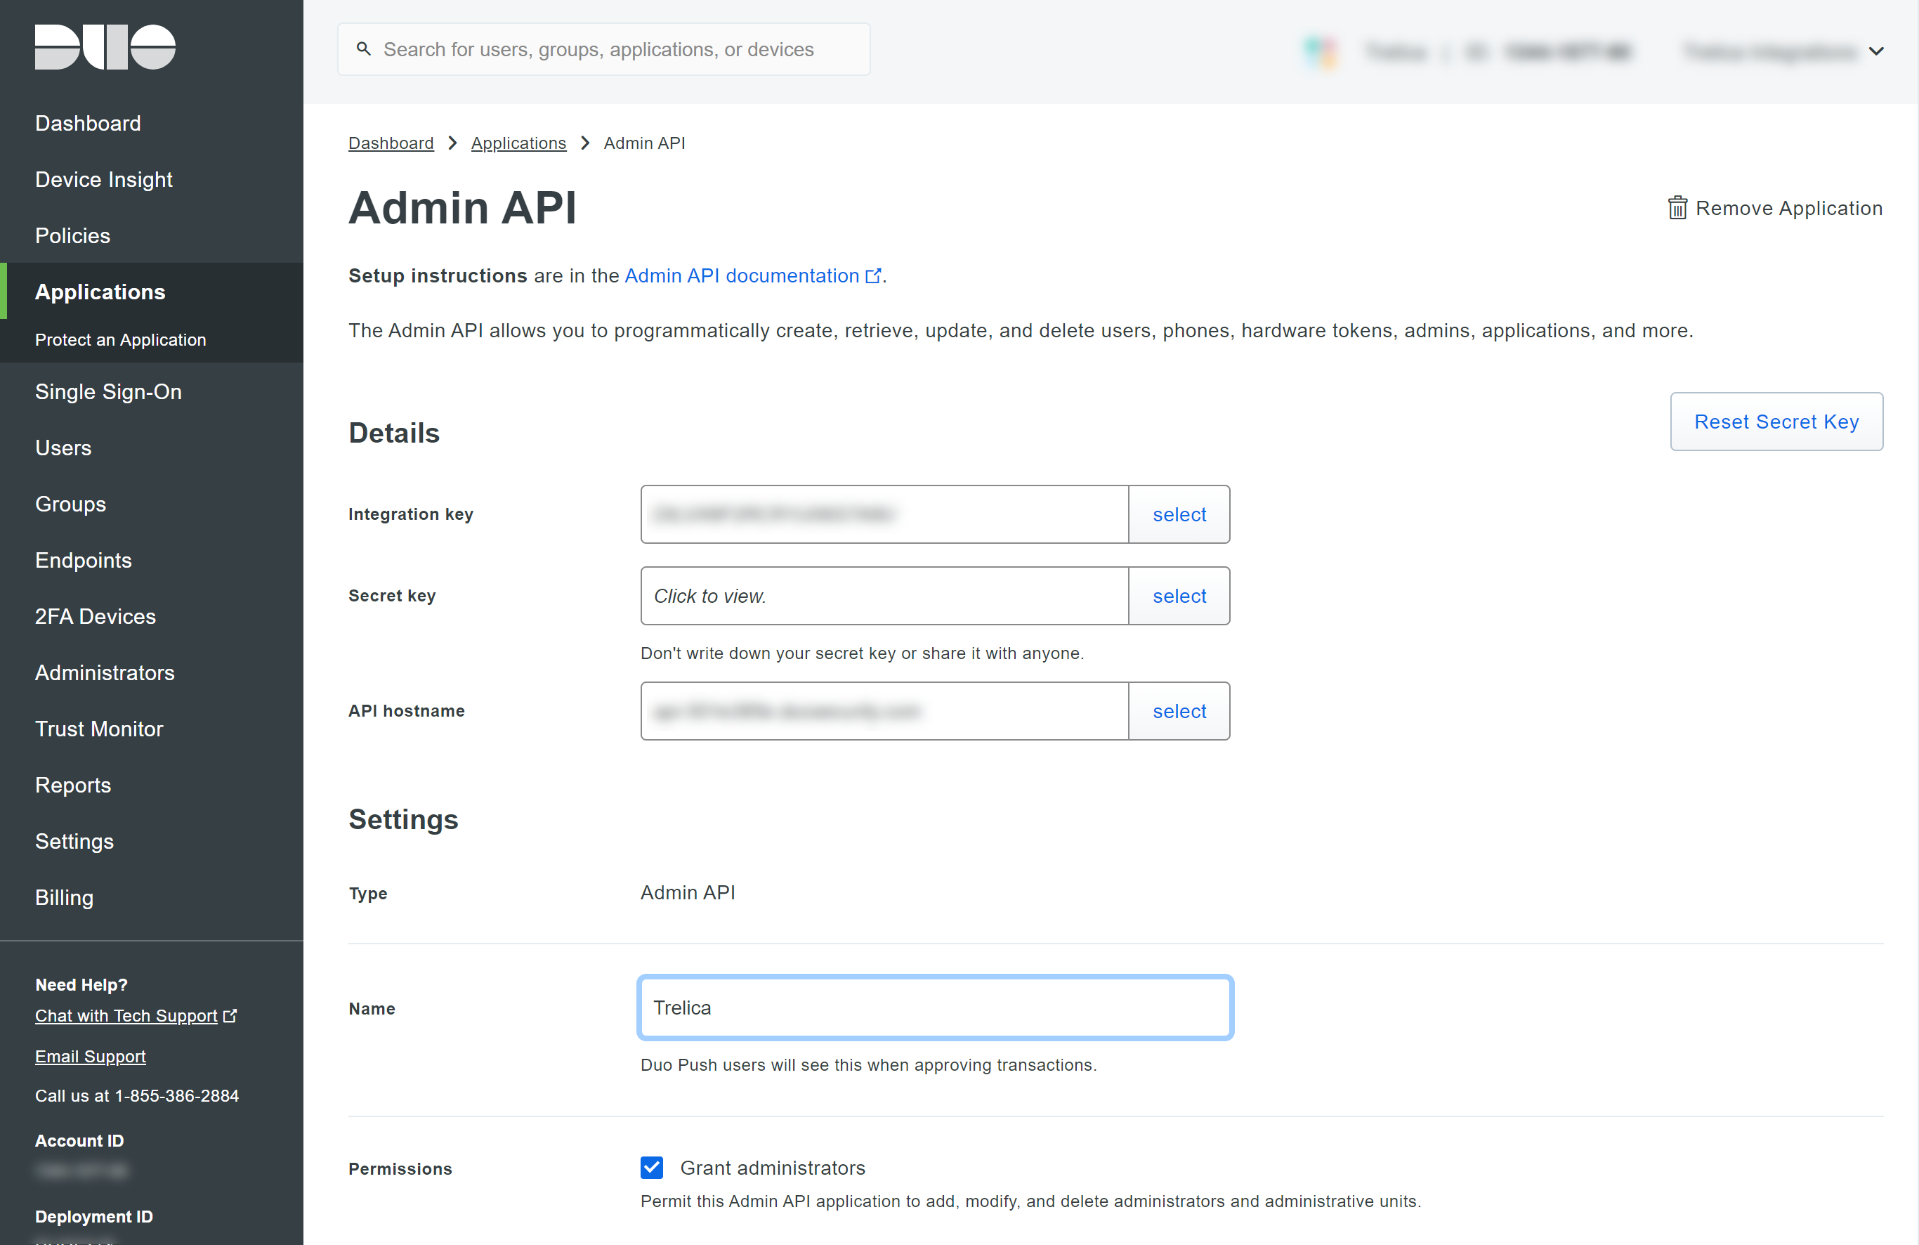Click the search magnifier icon
Screen dimensions: 1919x1245
click(364, 49)
